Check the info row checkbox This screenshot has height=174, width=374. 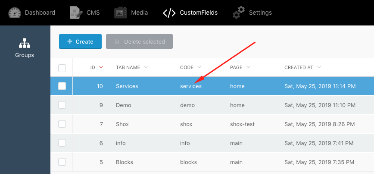[x=62, y=143]
